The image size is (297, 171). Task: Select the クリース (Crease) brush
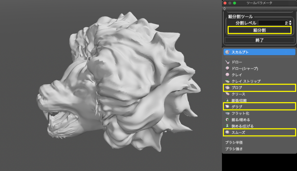point(227,94)
